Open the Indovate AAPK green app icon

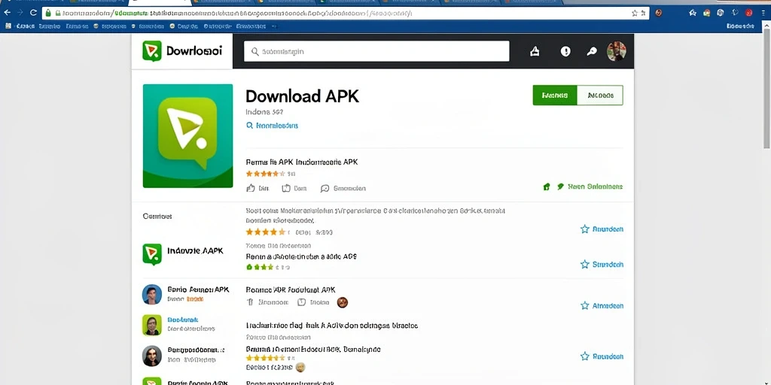click(x=152, y=254)
